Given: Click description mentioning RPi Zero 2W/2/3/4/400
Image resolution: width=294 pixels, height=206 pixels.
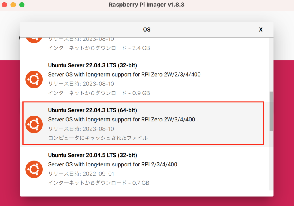Looking at the screenshot, I should [124, 74].
